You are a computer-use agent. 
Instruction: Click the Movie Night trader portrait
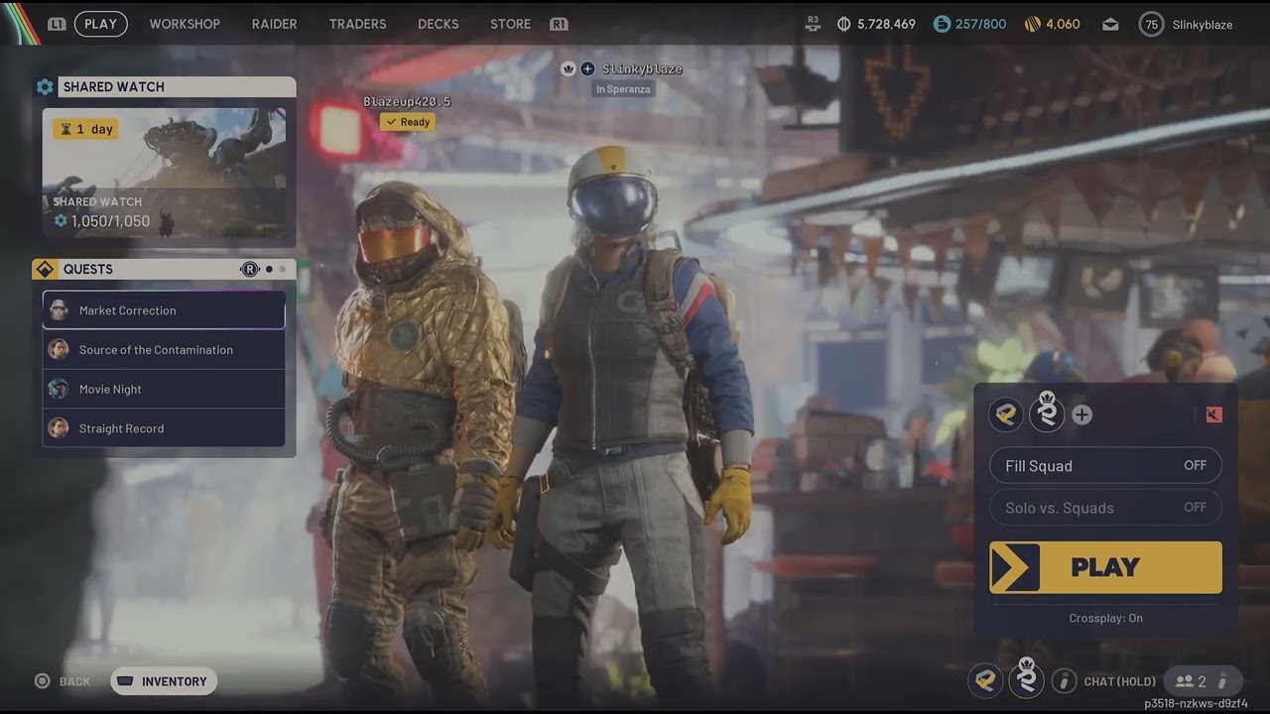point(59,389)
